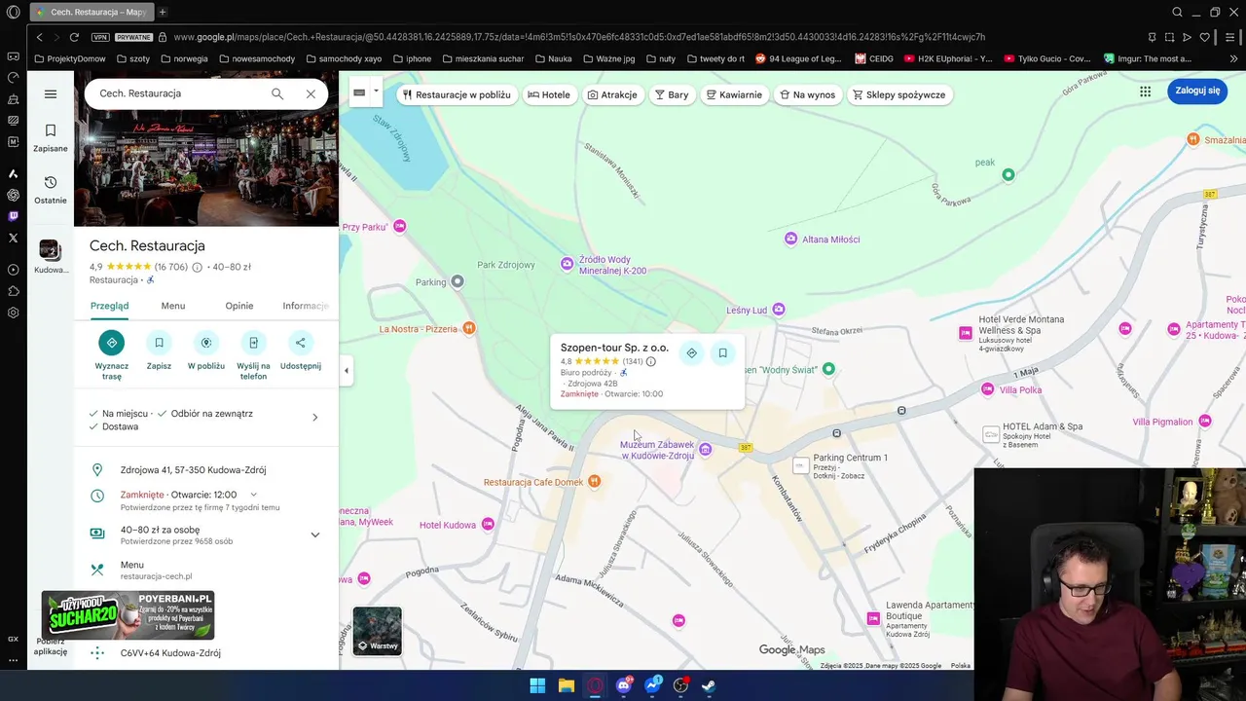Viewport: 1246px width, 701px height.
Task: Filter by Na wynos chip
Action: (x=808, y=94)
